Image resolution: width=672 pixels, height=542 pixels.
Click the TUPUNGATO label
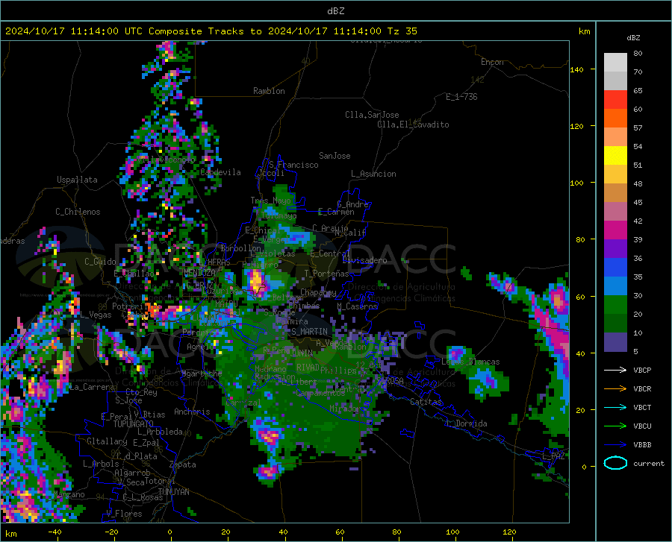(x=134, y=424)
